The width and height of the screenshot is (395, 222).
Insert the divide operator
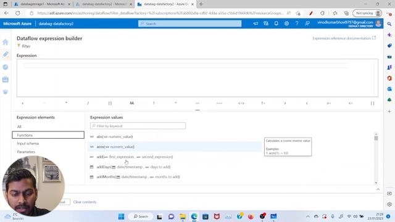pos(88,103)
